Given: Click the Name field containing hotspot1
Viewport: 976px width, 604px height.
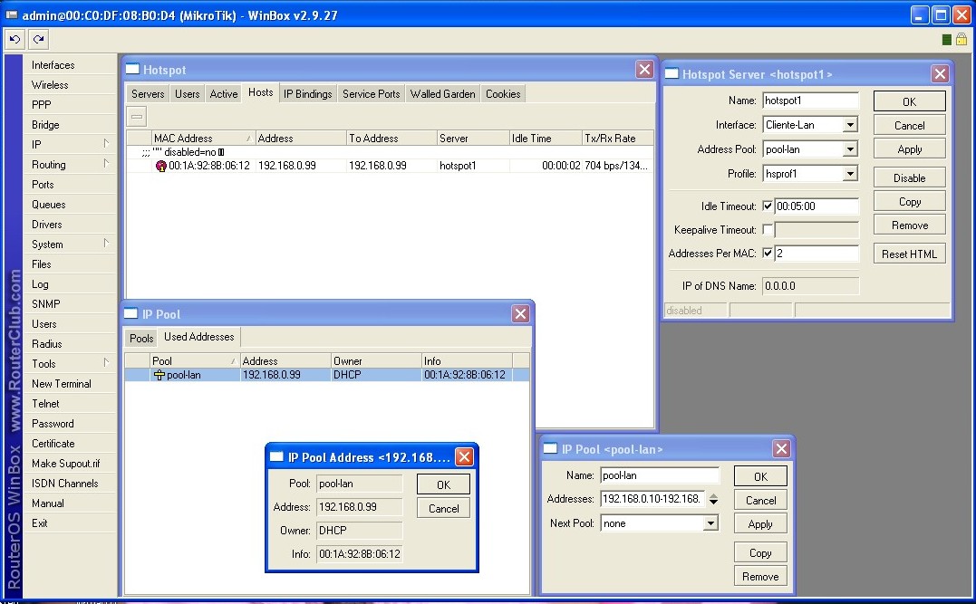Looking at the screenshot, I should click(810, 101).
